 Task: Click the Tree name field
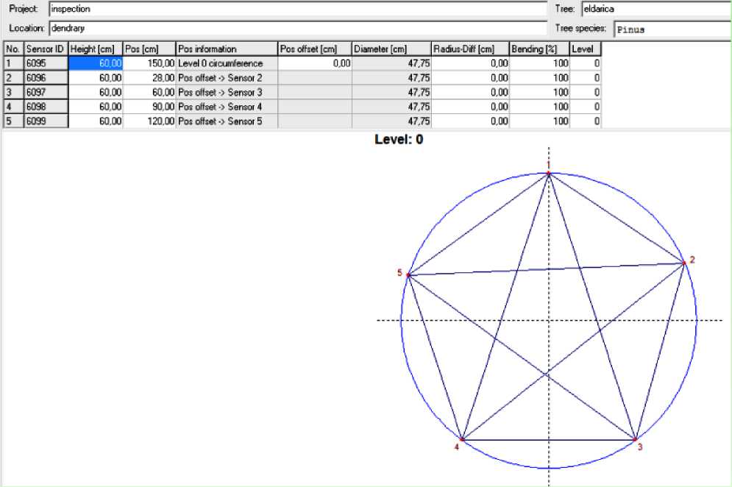(x=655, y=9)
